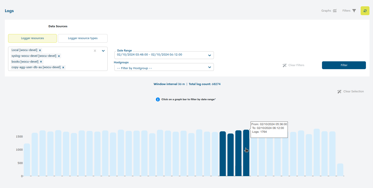Click the 500 axis label
The width and height of the screenshot is (373, 188).
[x=20, y=163]
